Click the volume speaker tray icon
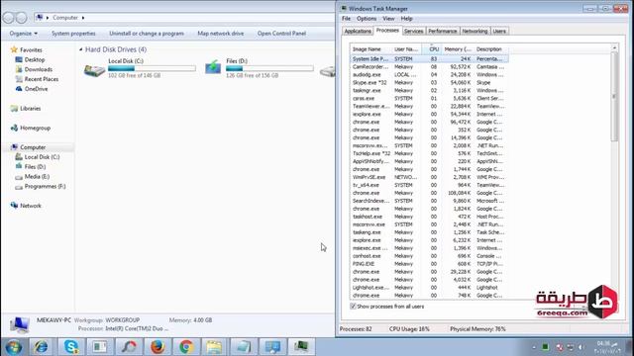Viewport: 634px width, 356px height. [581, 347]
